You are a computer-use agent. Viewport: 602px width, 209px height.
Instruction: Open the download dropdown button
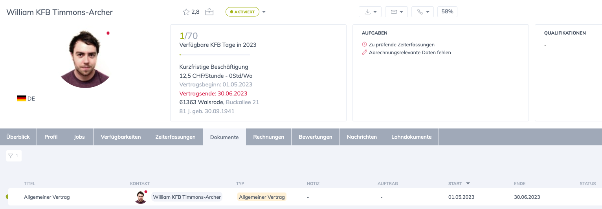pyautogui.click(x=371, y=12)
